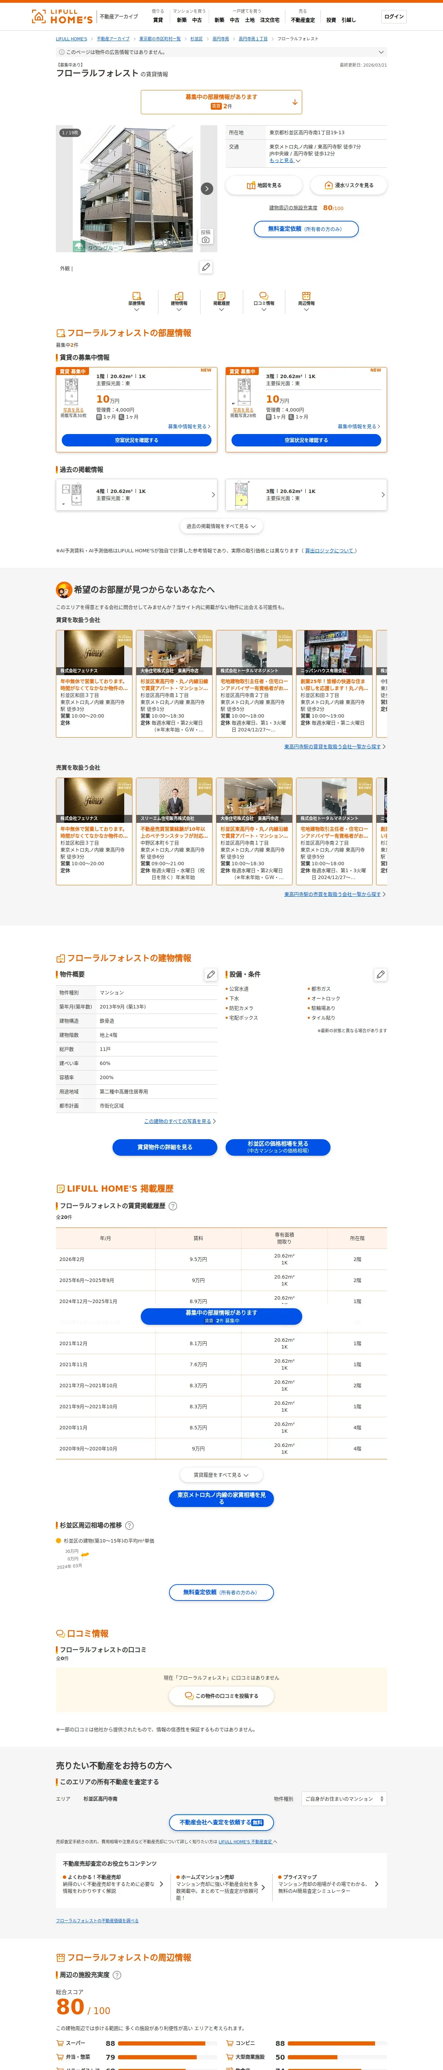Open この建物のすべての写真を見る link
This screenshot has width=443, height=2070.
[180, 1121]
